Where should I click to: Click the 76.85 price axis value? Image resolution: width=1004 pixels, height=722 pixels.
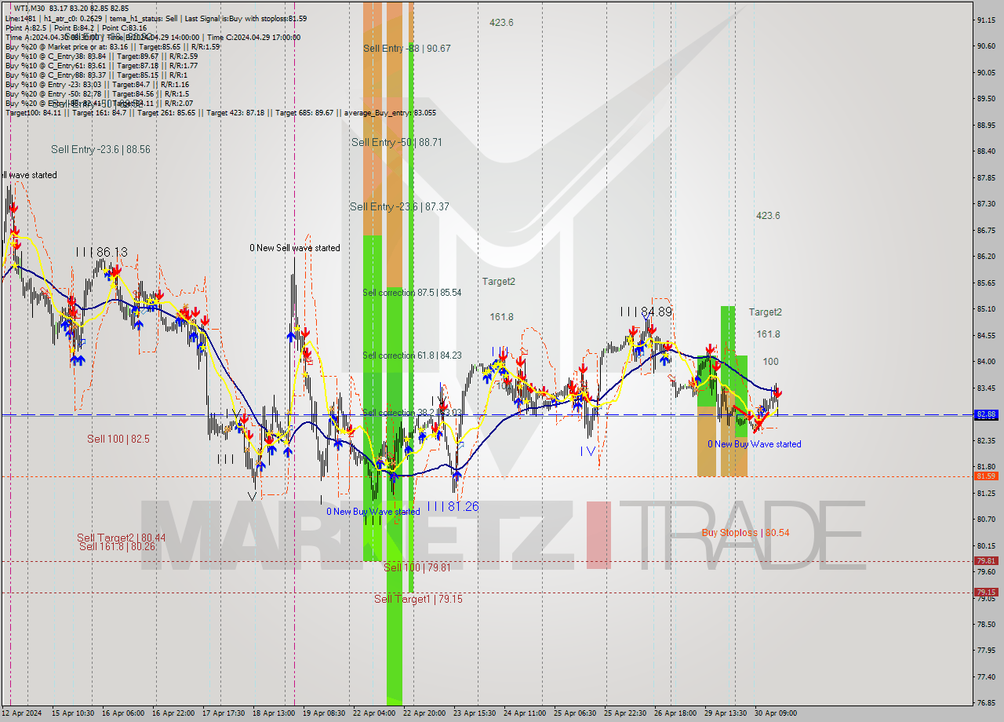pyautogui.click(x=986, y=703)
